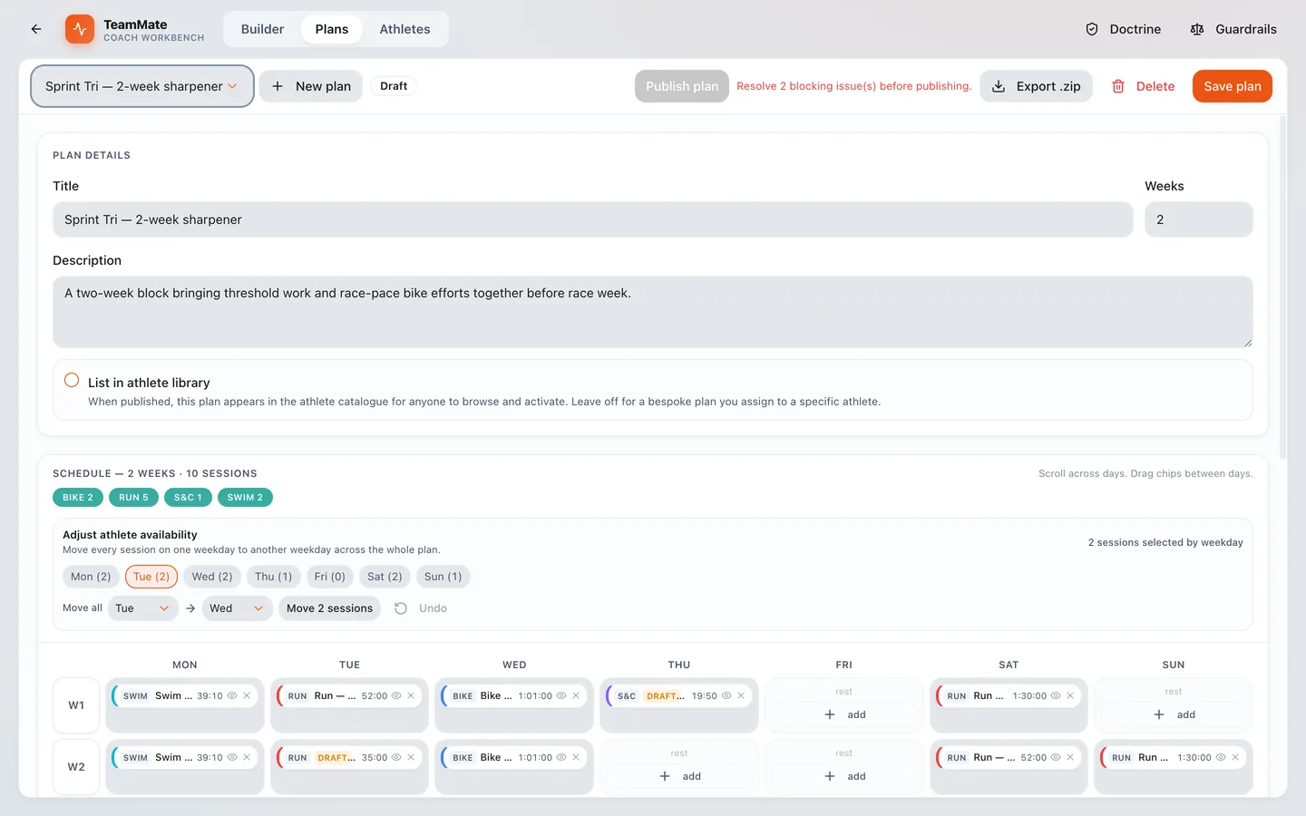This screenshot has width=1306, height=816.
Task: Open Doctrine via the shield icon
Action: 1092,29
